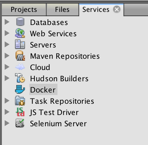Image resolution: width=148 pixels, height=145 pixels.
Task: Click the Maven Repositories icon
Action: click(20, 56)
